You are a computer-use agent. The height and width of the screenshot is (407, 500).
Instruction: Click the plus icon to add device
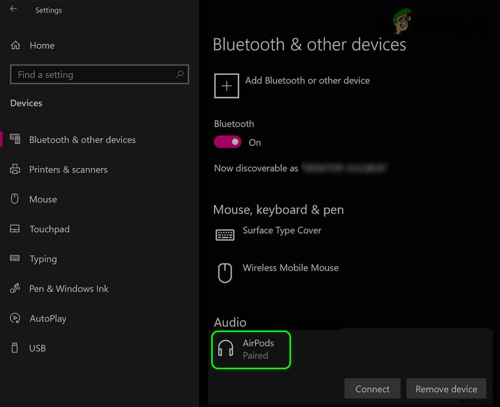coord(226,86)
